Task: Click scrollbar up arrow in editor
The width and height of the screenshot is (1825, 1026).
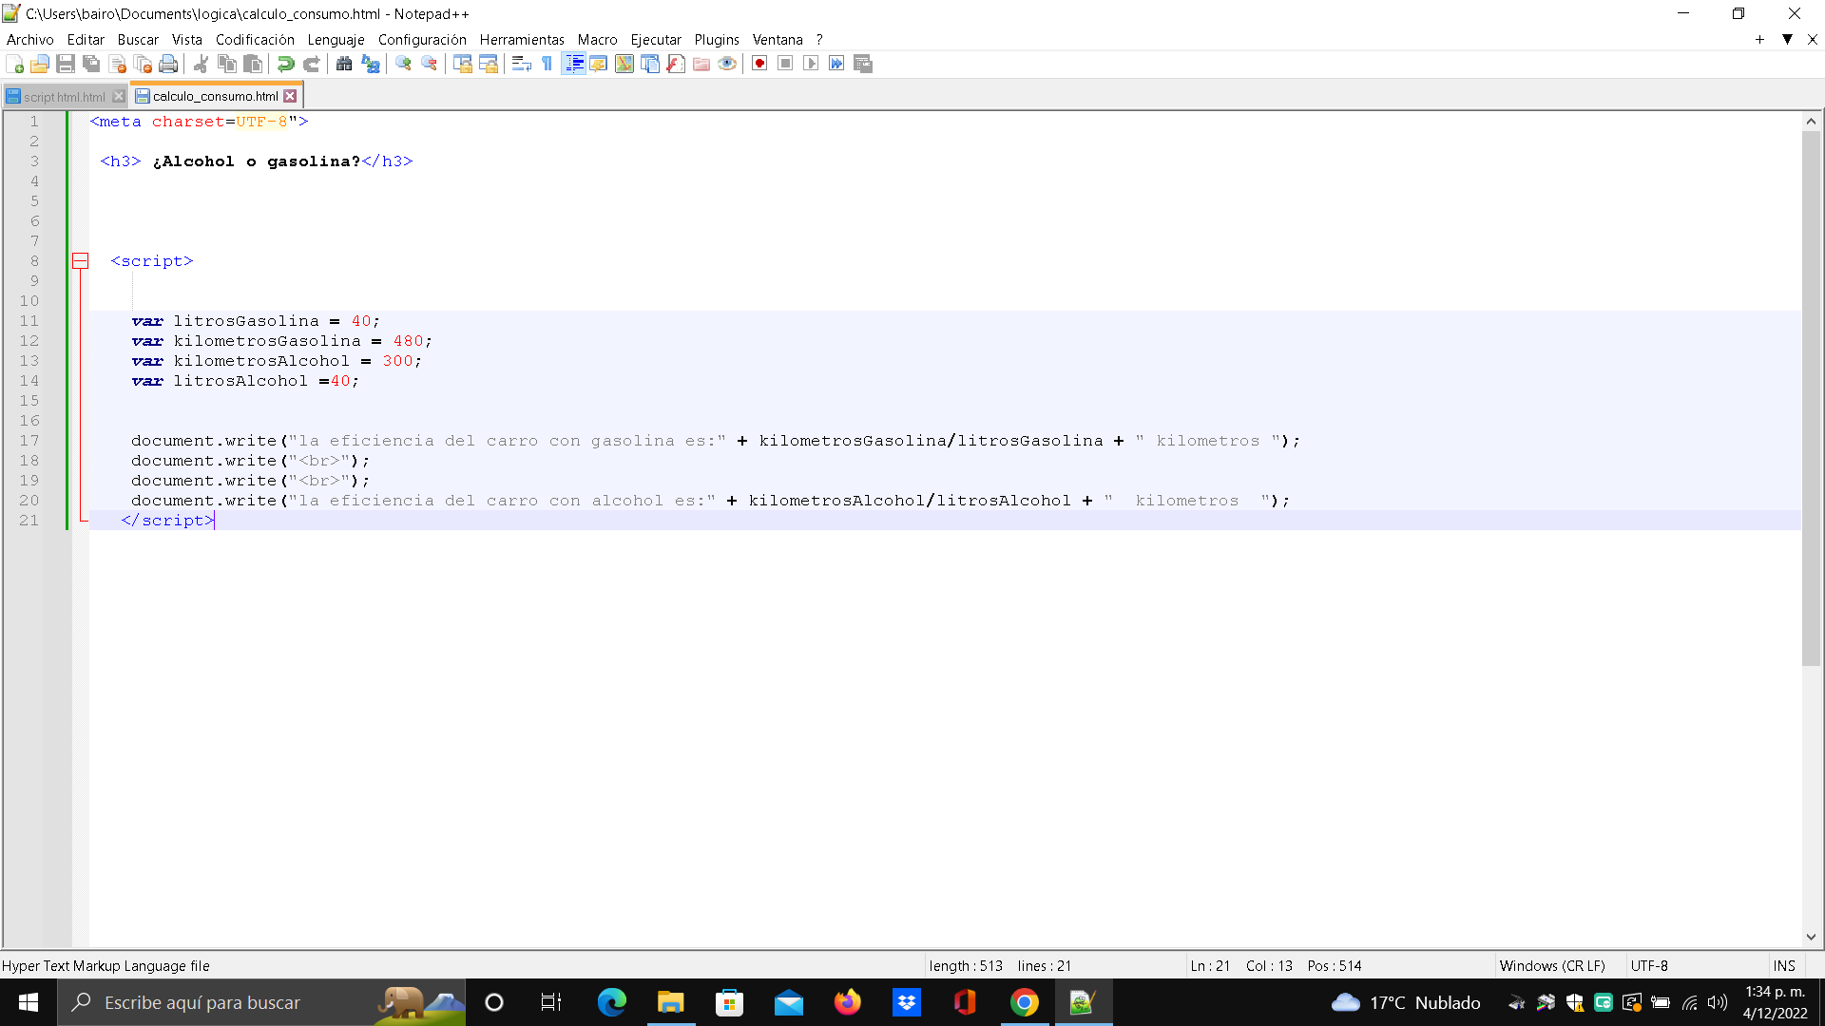Action: pos(1811,122)
